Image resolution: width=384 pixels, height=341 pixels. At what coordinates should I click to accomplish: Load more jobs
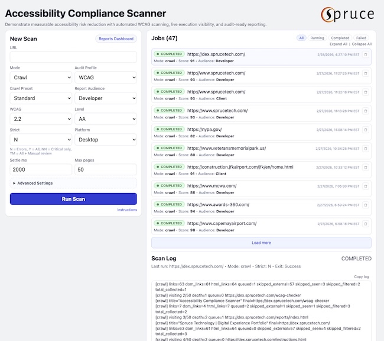(261, 243)
